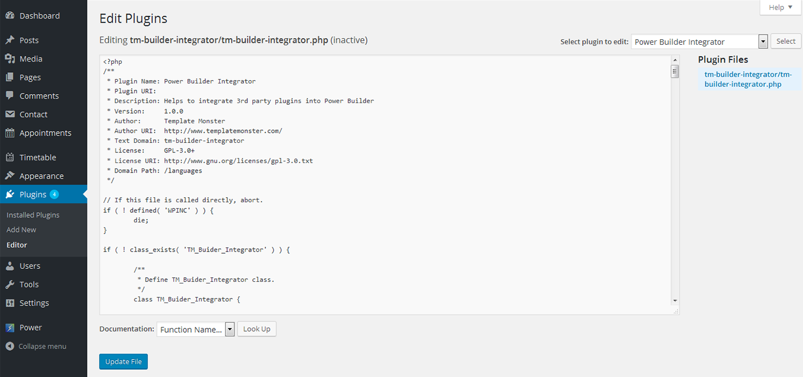Open the Function Name documentation dropdown

pos(195,329)
